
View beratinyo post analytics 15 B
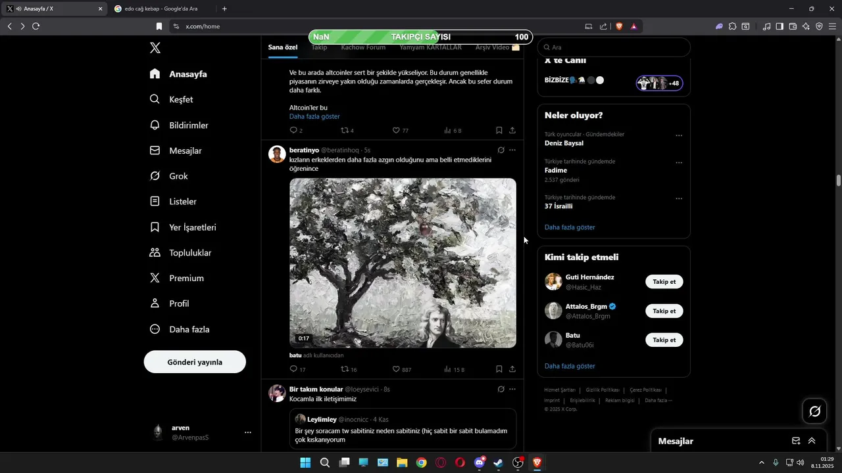[454, 369]
